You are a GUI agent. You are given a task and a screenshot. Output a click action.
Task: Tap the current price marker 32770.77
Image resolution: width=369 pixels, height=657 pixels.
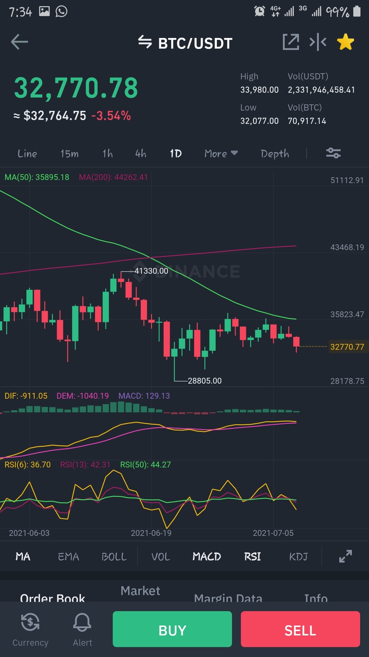coord(347,347)
